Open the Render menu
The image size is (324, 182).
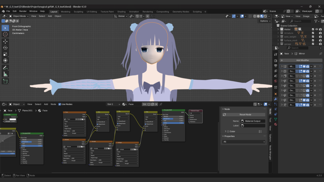pyautogui.click(x=23, y=11)
